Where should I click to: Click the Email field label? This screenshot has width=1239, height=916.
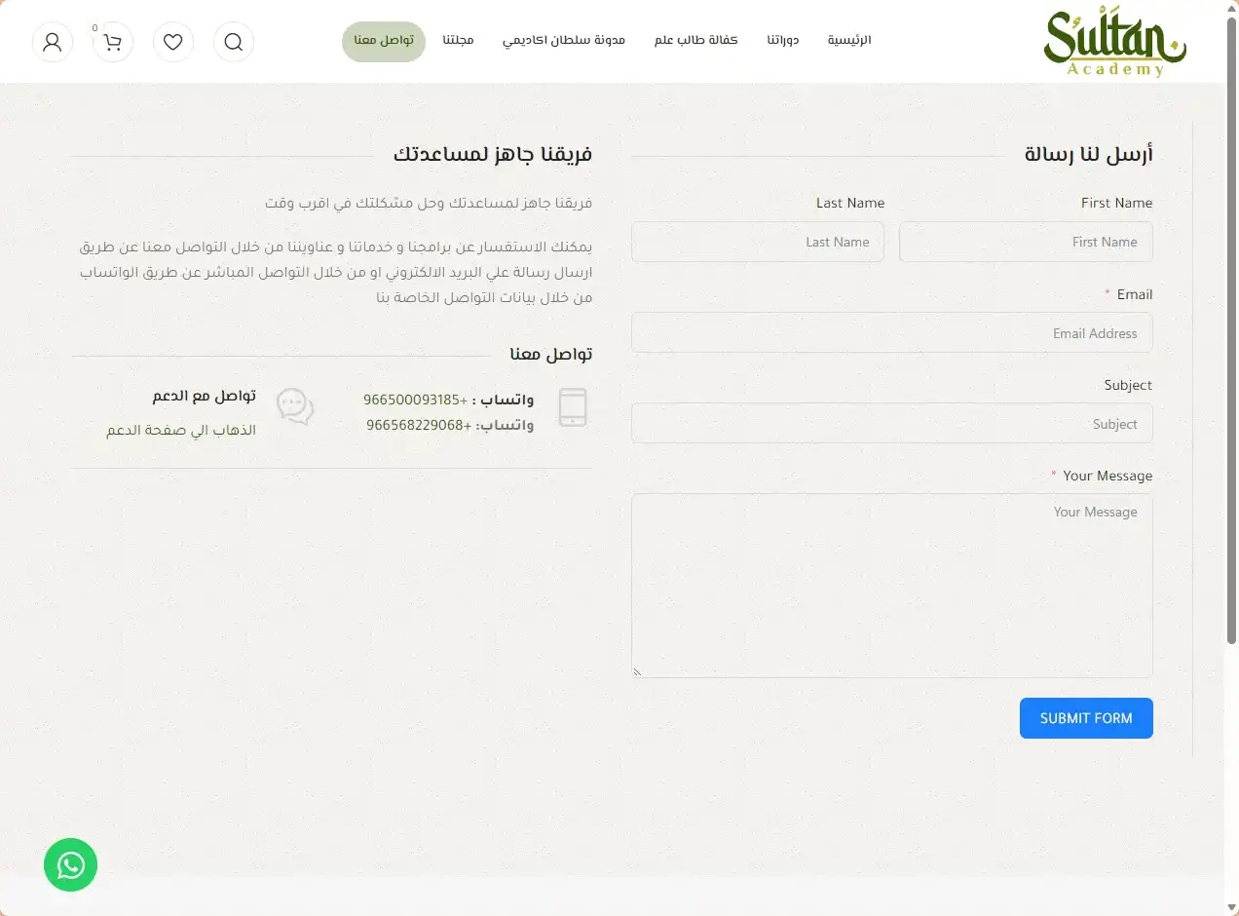pyautogui.click(x=1135, y=294)
